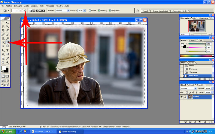This screenshot has height=134, width=215.
Task: Switch to Quick Mask mode
Action: coord(7,76)
